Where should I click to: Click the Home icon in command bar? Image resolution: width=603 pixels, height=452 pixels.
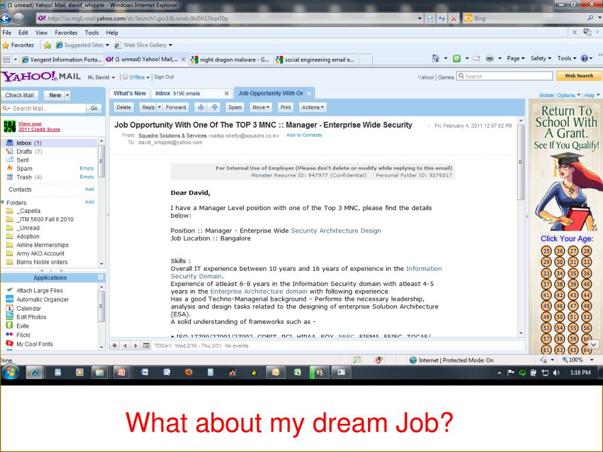coord(435,58)
